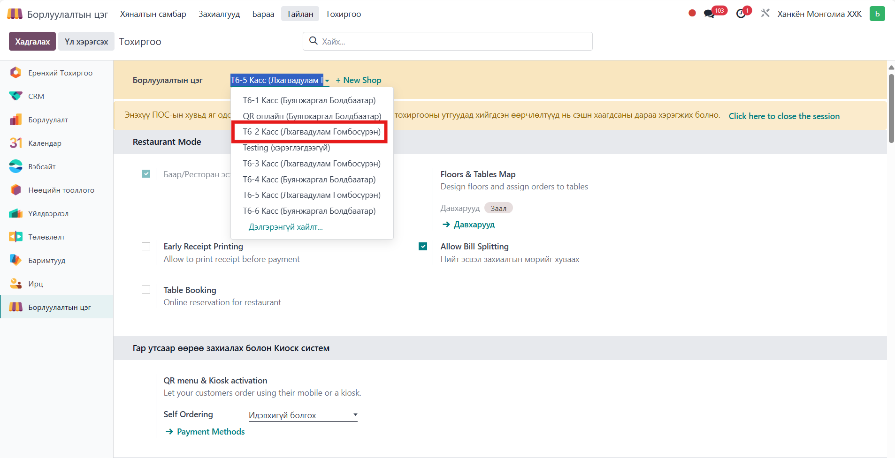Select Т6-3 Касс (Лхагвадулам Гомбосүрэн) option
Image resolution: width=895 pixels, height=458 pixels.
coord(312,164)
